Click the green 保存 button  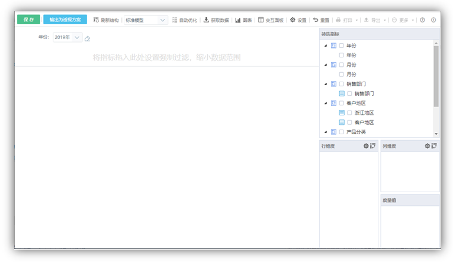[28, 20]
